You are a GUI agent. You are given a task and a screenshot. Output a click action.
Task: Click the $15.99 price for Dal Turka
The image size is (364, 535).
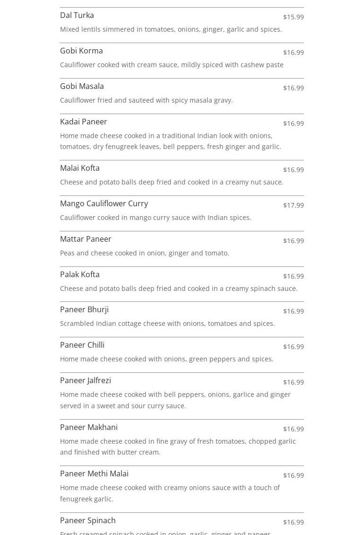coord(293,17)
